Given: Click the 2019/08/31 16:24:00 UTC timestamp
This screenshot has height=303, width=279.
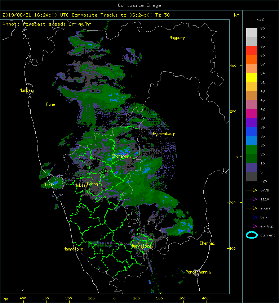Looking at the screenshot, I should click(x=35, y=15).
